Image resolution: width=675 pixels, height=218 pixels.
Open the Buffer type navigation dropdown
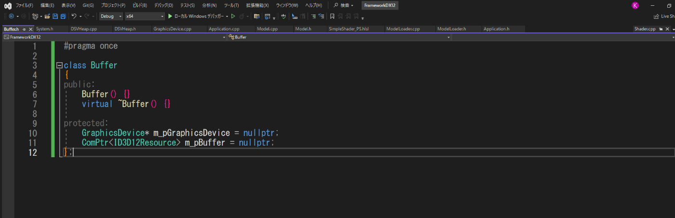click(339, 37)
